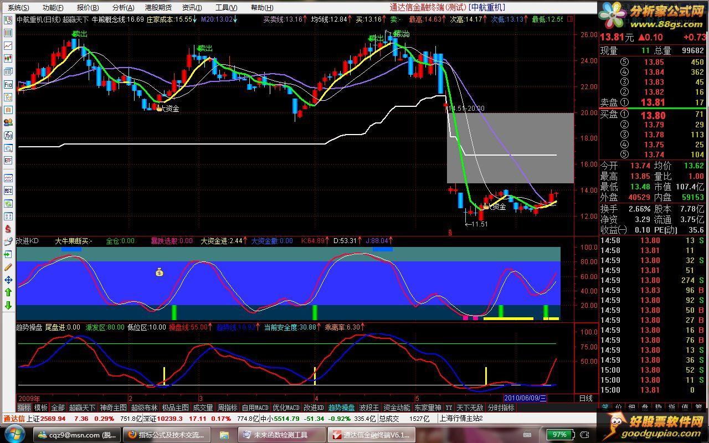The width and height of the screenshot is (709, 443).
Task: Select the RSI indicator icon
Action: tap(8, 191)
